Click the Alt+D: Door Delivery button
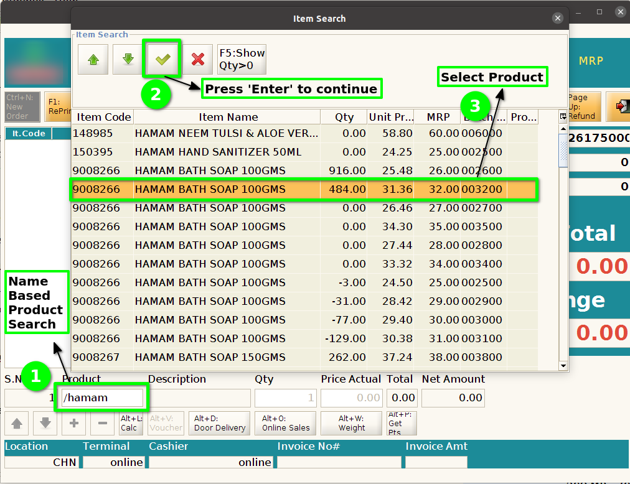 pos(220,424)
